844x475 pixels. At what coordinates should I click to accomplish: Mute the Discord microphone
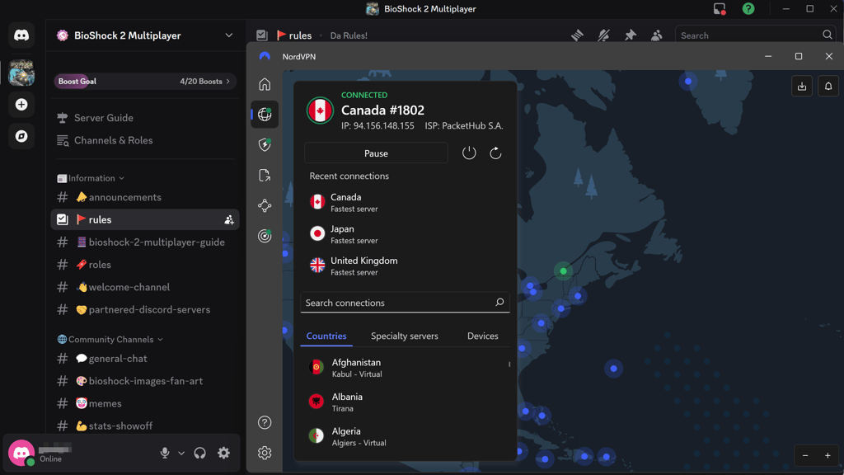click(x=165, y=453)
